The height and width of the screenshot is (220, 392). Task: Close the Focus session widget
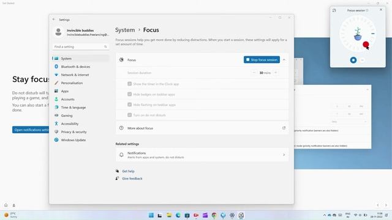(381, 10)
